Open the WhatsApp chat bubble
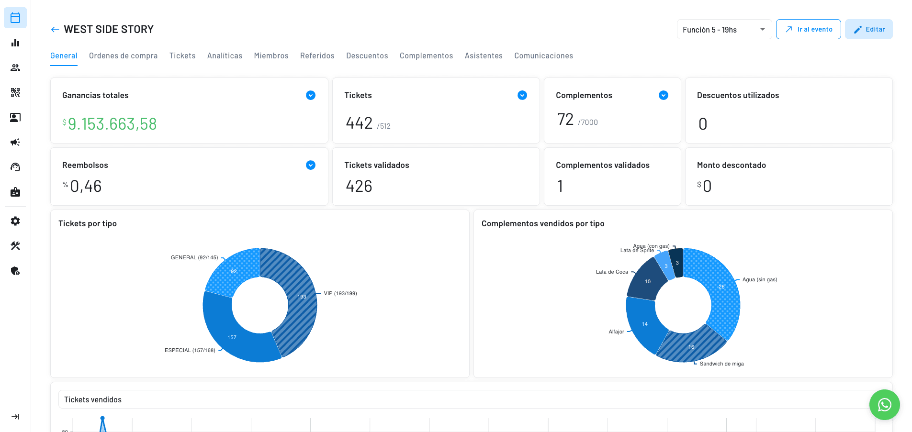 click(884, 404)
